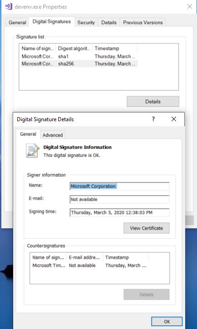Click the disabled Details button under Countersignatures
Screen dimensions: 197x329
pyautogui.click(x=146, y=294)
